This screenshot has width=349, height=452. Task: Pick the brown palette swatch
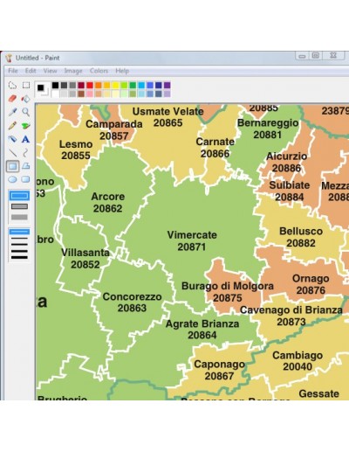81,94
